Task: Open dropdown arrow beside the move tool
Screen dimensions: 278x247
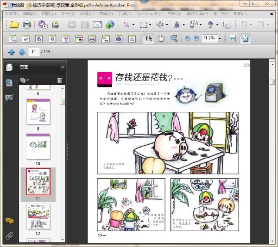Action: pos(167,25)
